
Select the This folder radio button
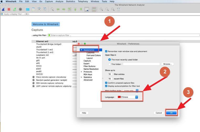click(x=110, y=64)
